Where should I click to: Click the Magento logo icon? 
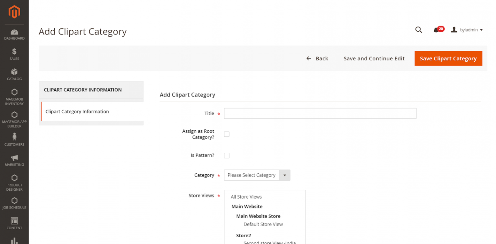tap(14, 12)
